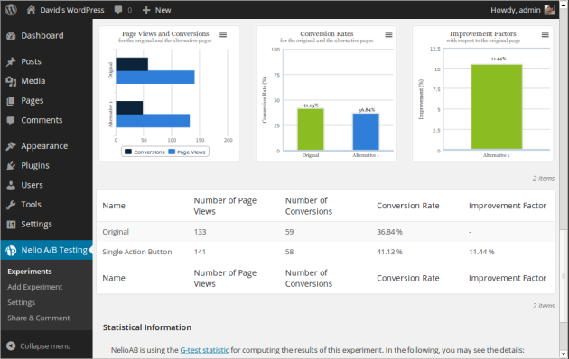The width and height of the screenshot is (569, 359).
Task: Click Single Action Button row name
Action: pos(137,252)
